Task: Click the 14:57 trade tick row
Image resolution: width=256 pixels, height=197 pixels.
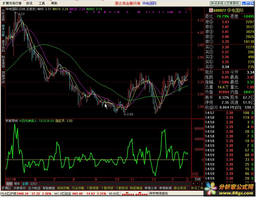Action: [229, 113]
